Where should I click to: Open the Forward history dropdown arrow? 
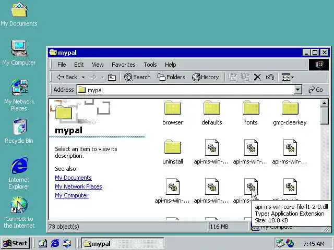[102, 77]
